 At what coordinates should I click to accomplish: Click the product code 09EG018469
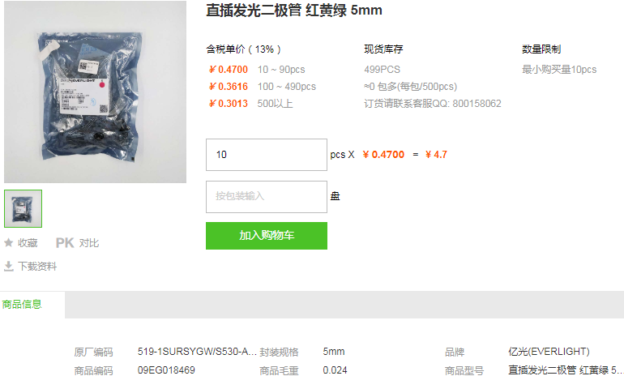166,370
